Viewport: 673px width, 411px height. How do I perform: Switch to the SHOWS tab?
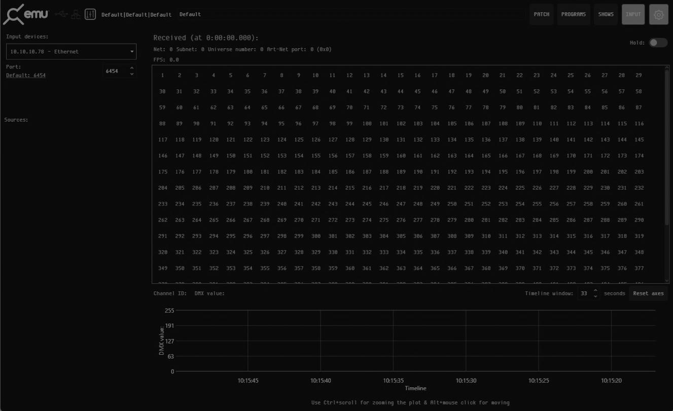click(606, 15)
